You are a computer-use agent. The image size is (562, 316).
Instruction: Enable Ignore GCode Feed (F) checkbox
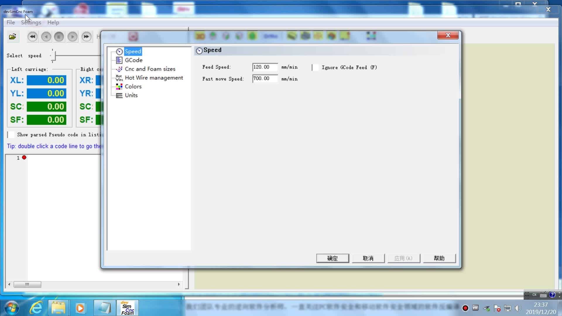click(316, 67)
